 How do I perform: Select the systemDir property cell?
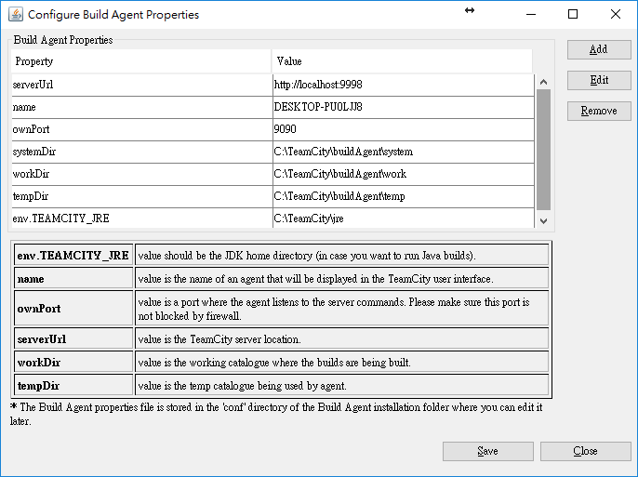coord(142,152)
